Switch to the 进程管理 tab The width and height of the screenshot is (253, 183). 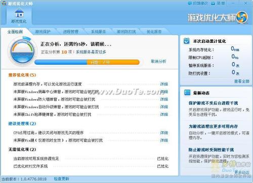(x=70, y=32)
